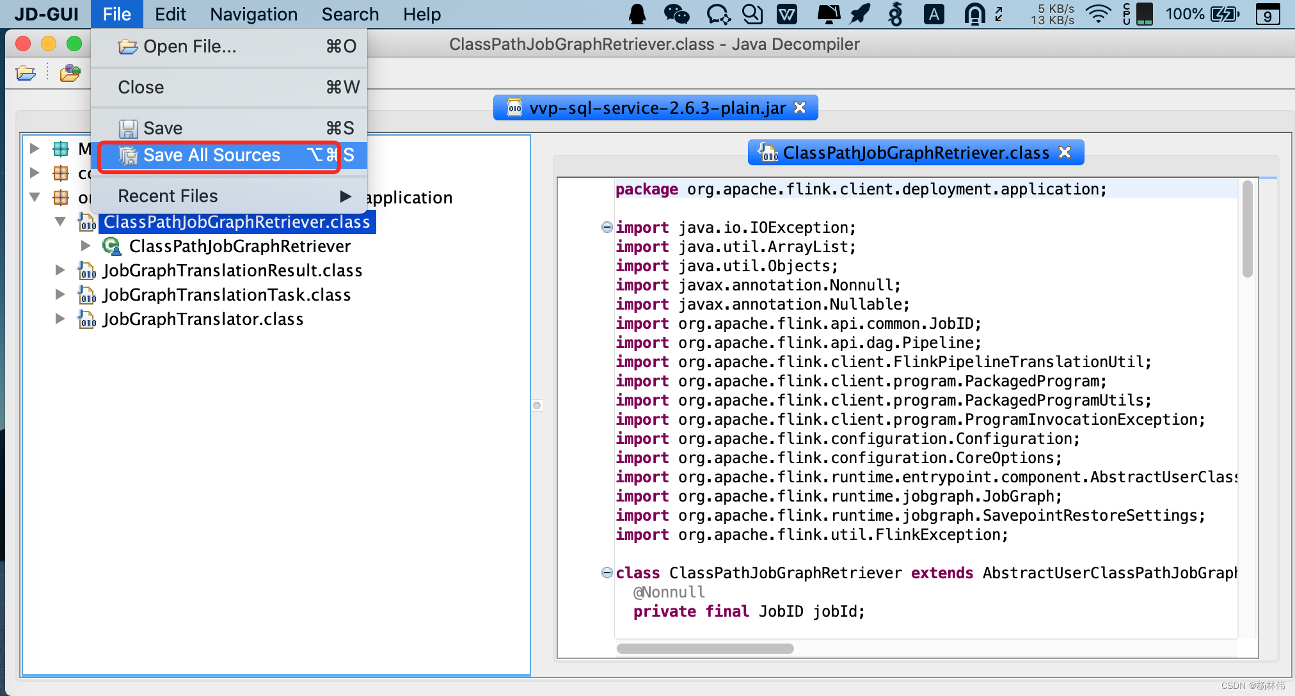Open the Wi-Fi status icon in menu bar
Screen dimensions: 1295x696
coord(1098,14)
